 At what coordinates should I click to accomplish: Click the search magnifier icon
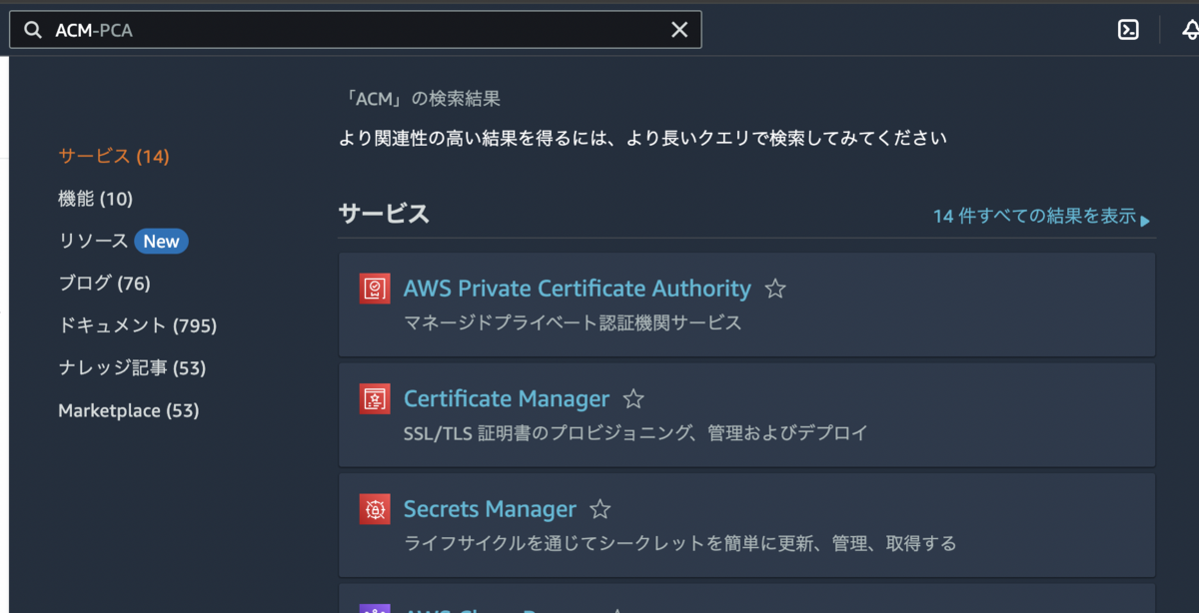33,30
